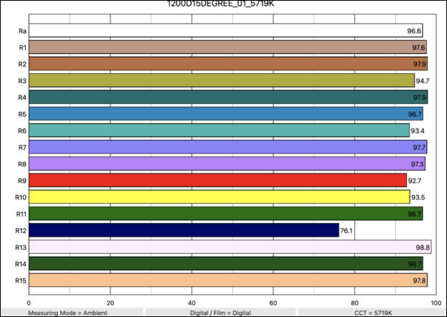Click the Digital / Film = Digital field
The width and height of the screenshot is (447, 317).
point(222,313)
